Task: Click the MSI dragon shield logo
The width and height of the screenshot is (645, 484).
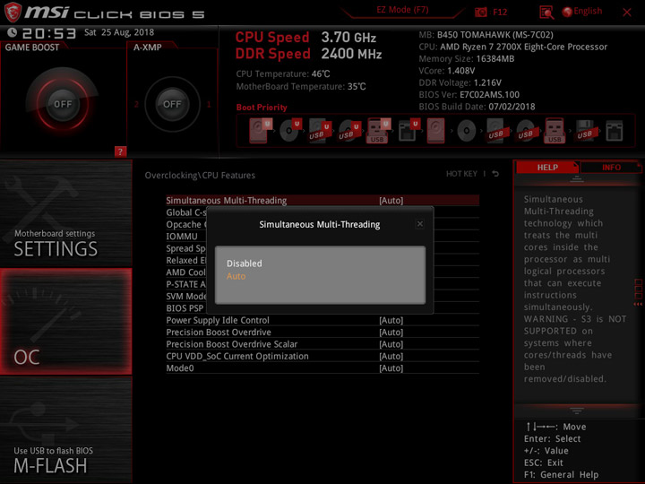Action: click(x=13, y=12)
